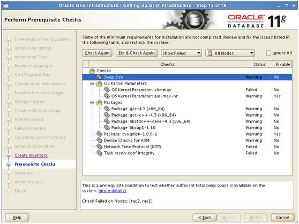Open the Help button

click(17, 218)
